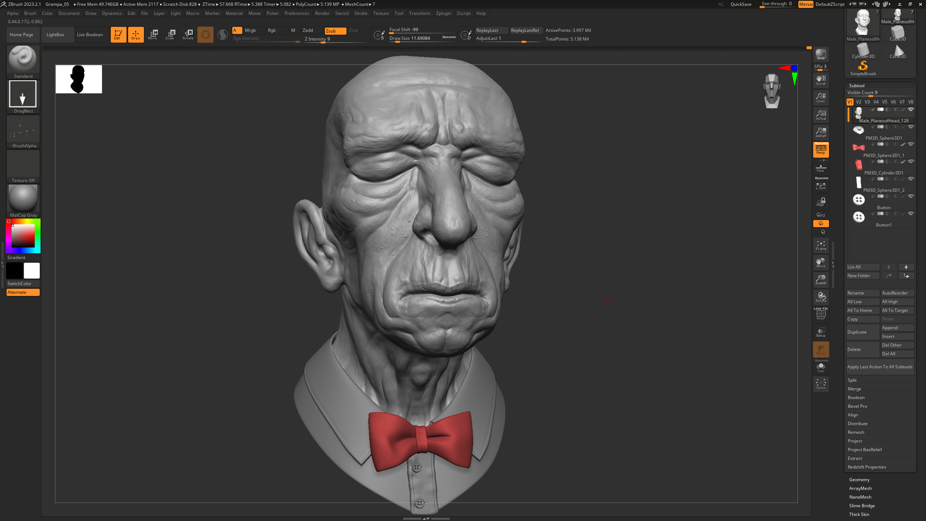
Task: Select the Rotate tool in top toolbar
Action: tap(188, 34)
